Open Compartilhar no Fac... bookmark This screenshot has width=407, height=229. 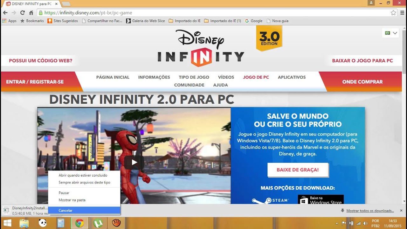102,21
